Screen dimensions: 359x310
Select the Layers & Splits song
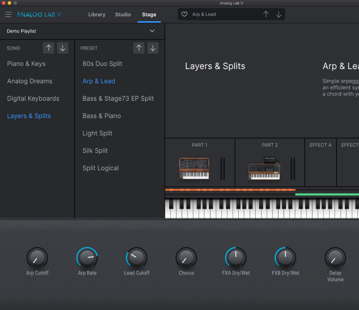tap(29, 116)
